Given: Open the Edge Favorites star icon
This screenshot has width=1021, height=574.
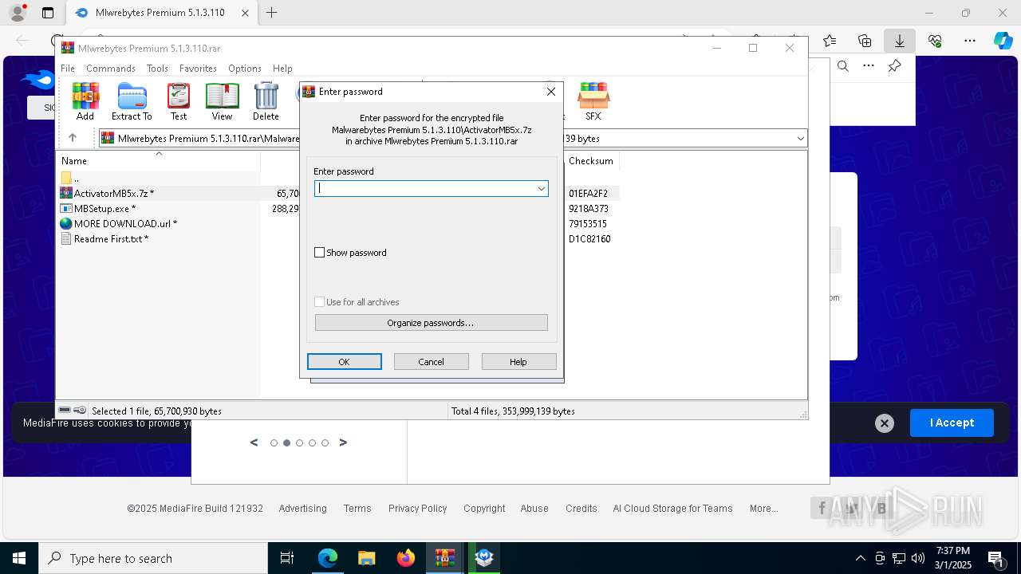Looking at the screenshot, I should [x=830, y=41].
